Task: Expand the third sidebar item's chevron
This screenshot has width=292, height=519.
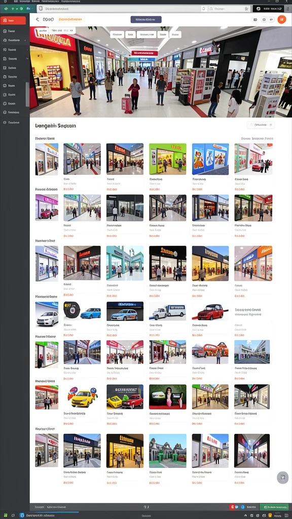Action: coord(25,41)
